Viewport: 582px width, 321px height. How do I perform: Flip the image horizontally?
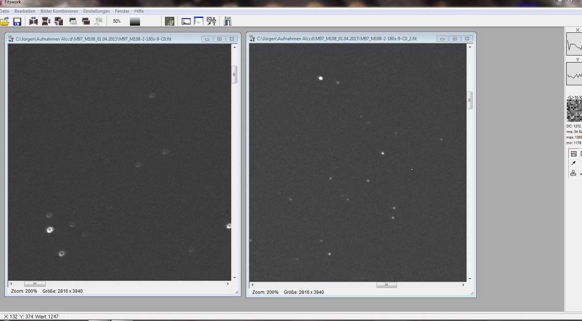pyautogui.click(x=33, y=21)
